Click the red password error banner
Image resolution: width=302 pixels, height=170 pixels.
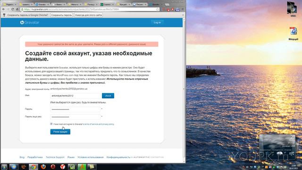click(x=92, y=44)
